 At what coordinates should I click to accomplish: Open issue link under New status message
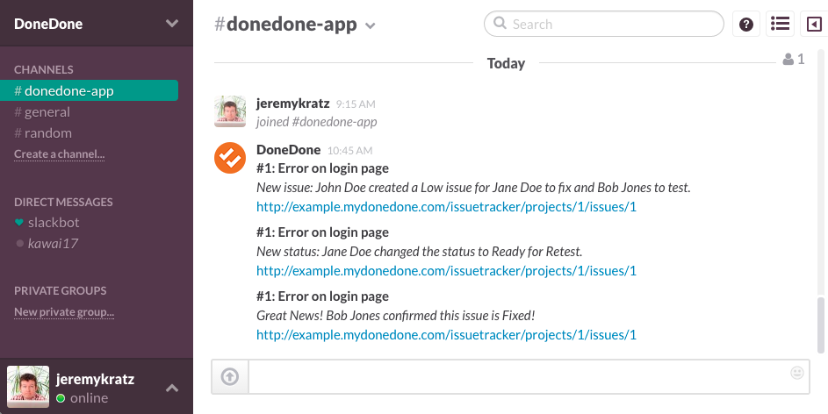[446, 270]
